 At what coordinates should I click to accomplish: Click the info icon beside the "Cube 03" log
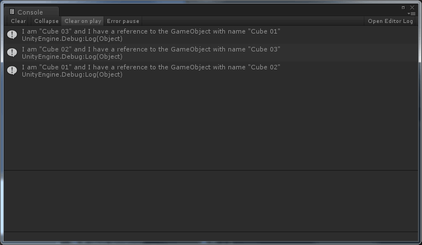pyautogui.click(x=12, y=35)
